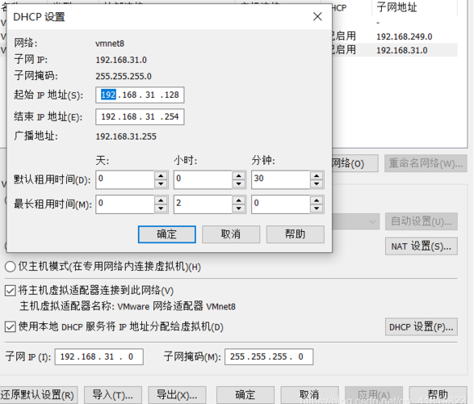Click the max lease minutes field
474x404 pixels.
point(281,204)
